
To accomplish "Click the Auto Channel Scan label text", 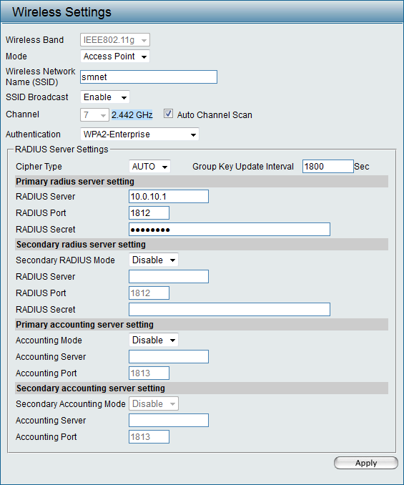I will [215, 115].
